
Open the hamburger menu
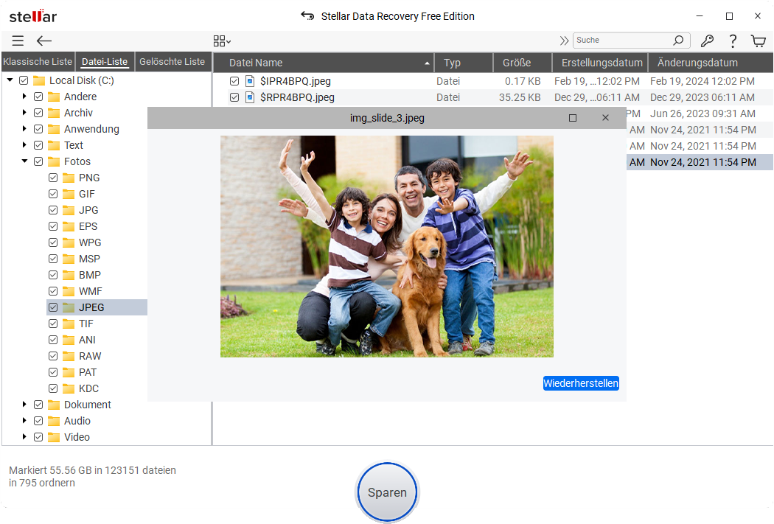click(18, 41)
